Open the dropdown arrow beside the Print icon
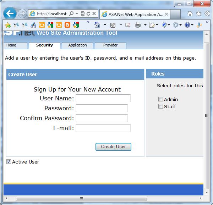 click(x=145, y=25)
